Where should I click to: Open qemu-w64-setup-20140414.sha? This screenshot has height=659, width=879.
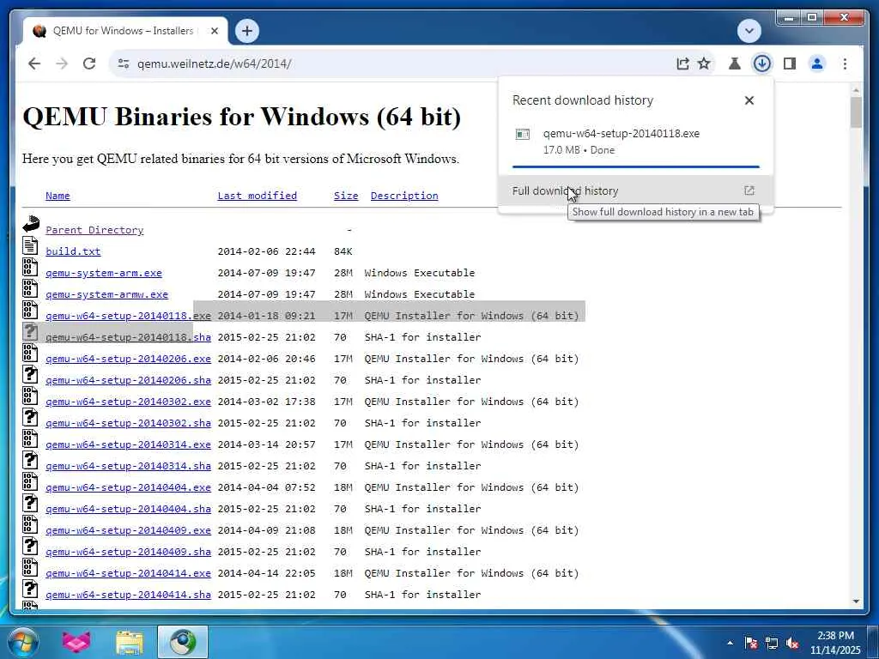pyautogui.click(x=129, y=595)
